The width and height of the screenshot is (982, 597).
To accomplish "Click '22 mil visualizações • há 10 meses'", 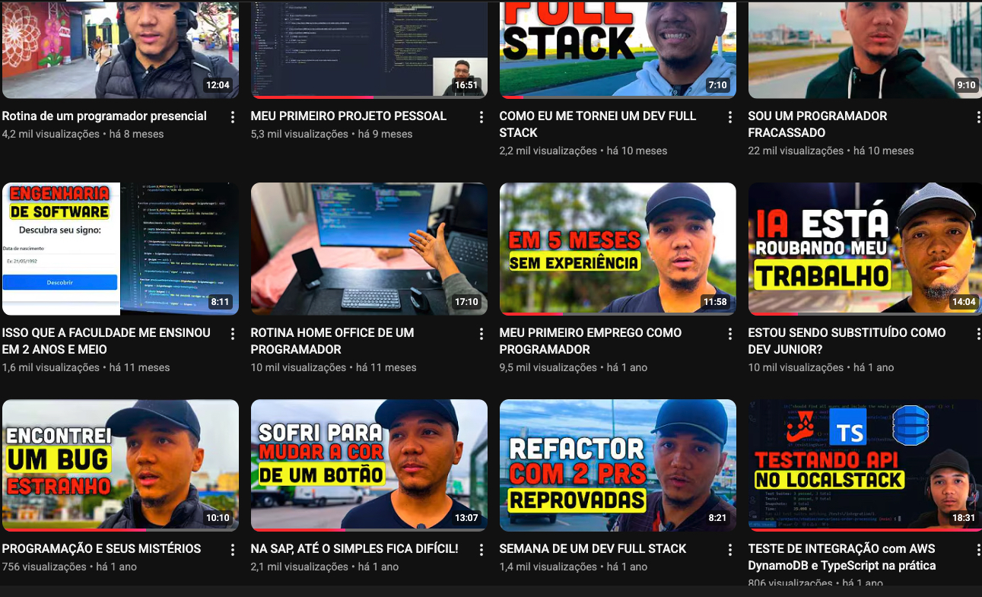I will (x=831, y=151).
